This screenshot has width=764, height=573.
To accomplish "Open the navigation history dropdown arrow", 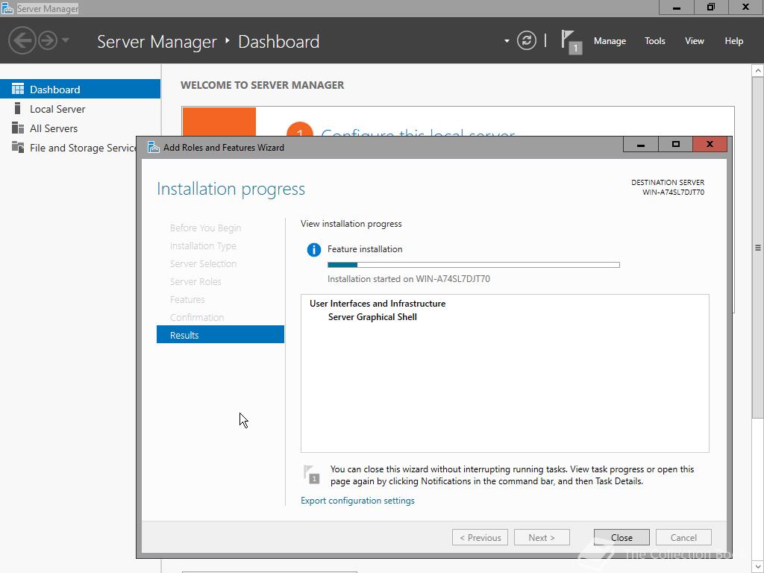I will [66, 40].
